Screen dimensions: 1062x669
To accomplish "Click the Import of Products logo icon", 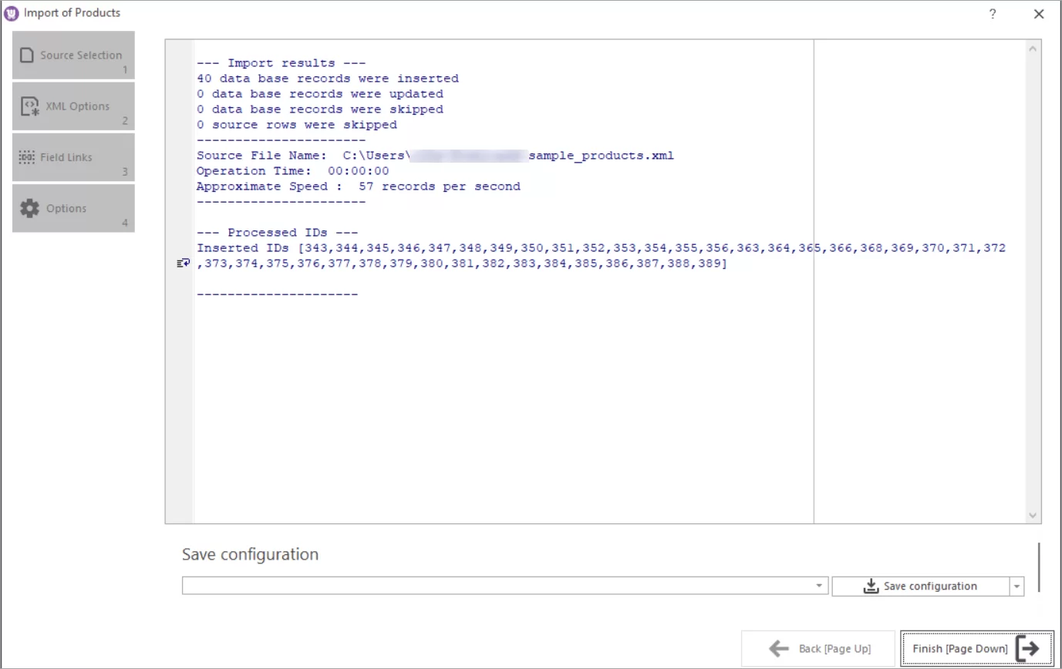I will [x=10, y=12].
